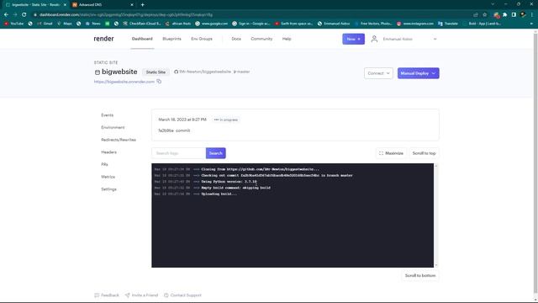Image resolution: width=538 pixels, height=303 pixels.
Task: Open the Maps bookmark
Action: click(65, 24)
